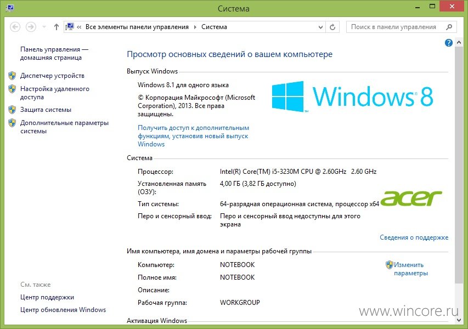This screenshot has width=468, height=329.
Task: Click the shield icon beside 'Защита системы'
Action: pos(12,110)
